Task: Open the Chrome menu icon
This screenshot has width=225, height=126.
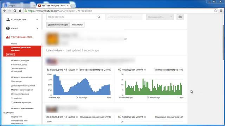Action: (221, 11)
